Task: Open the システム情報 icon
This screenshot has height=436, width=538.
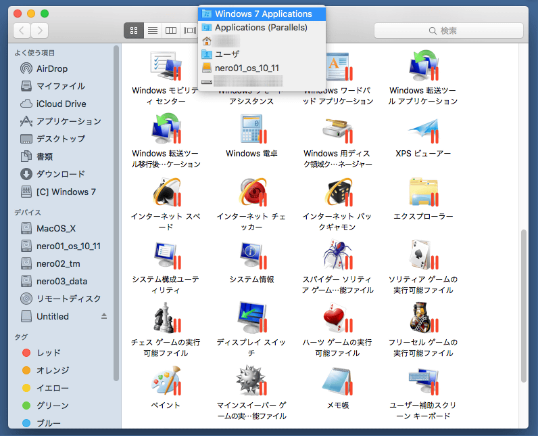Action: pyautogui.click(x=253, y=255)
